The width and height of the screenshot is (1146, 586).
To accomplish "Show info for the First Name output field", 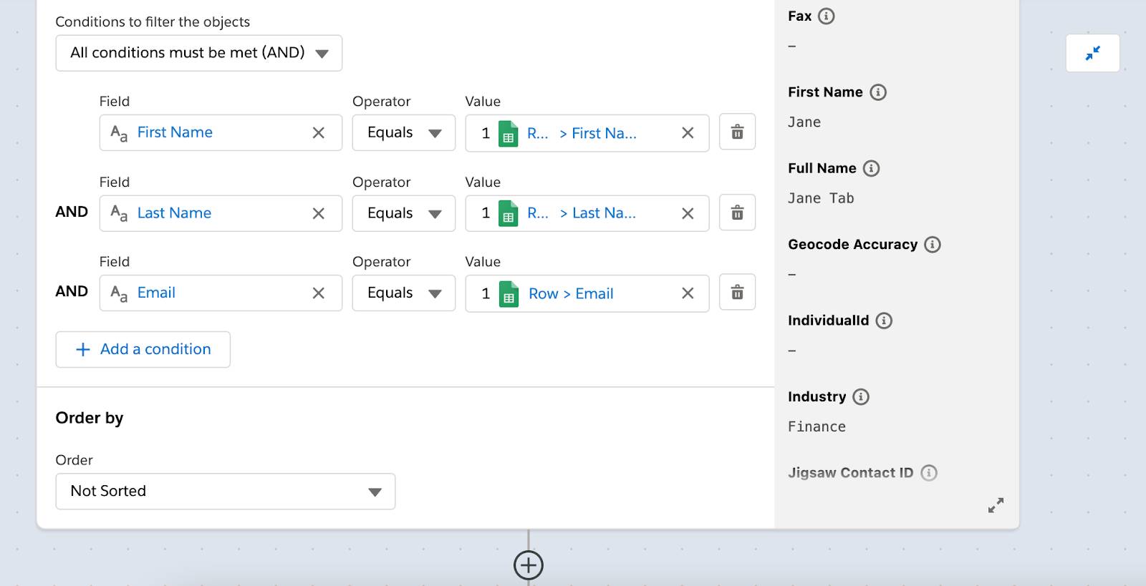I will [x=878, y=92].
